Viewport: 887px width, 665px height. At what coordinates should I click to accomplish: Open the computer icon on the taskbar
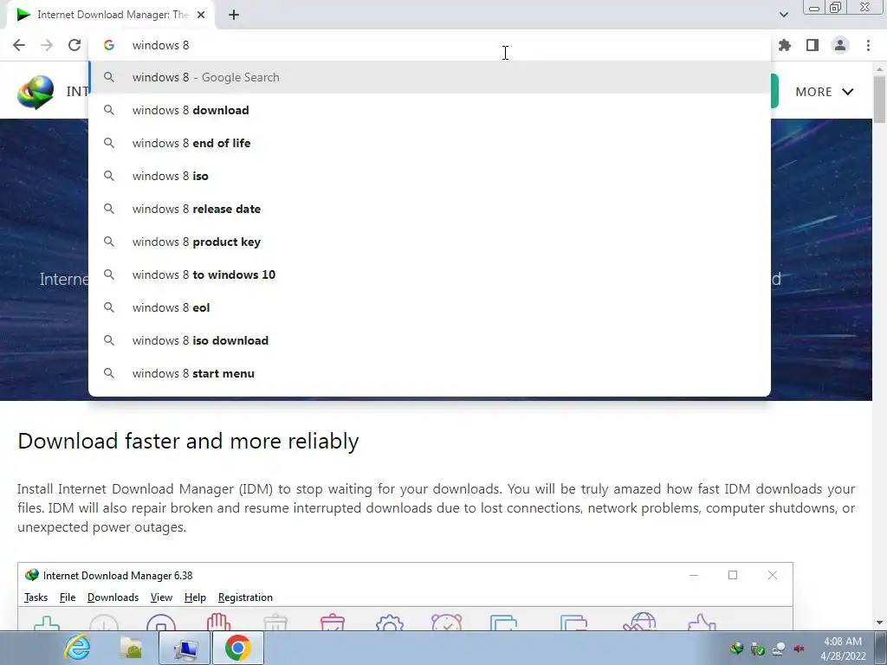185,648
